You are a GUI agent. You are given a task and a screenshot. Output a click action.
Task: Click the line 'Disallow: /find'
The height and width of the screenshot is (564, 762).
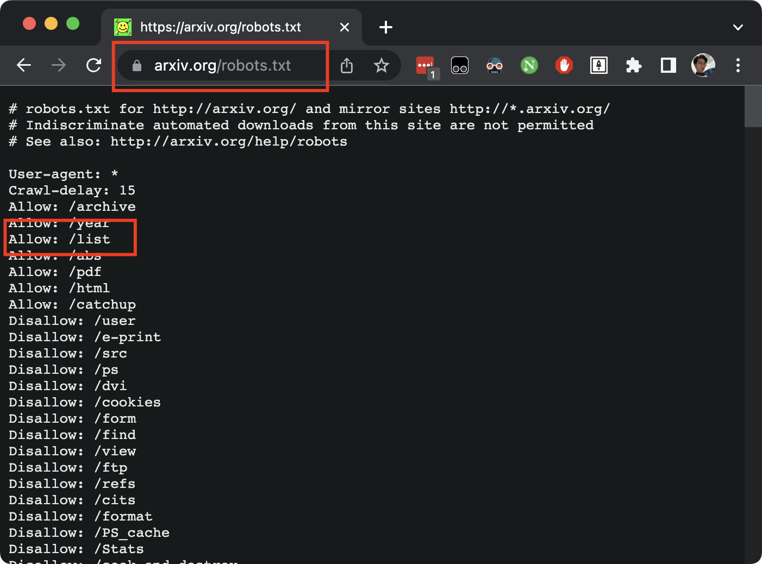[x=72, y=435]
